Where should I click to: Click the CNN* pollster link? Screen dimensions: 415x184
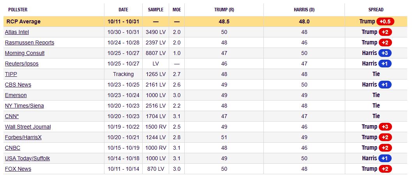pyautogui.click(x=12, y=116)
